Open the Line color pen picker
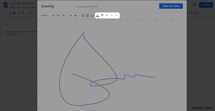 click(x=97, y=16)
